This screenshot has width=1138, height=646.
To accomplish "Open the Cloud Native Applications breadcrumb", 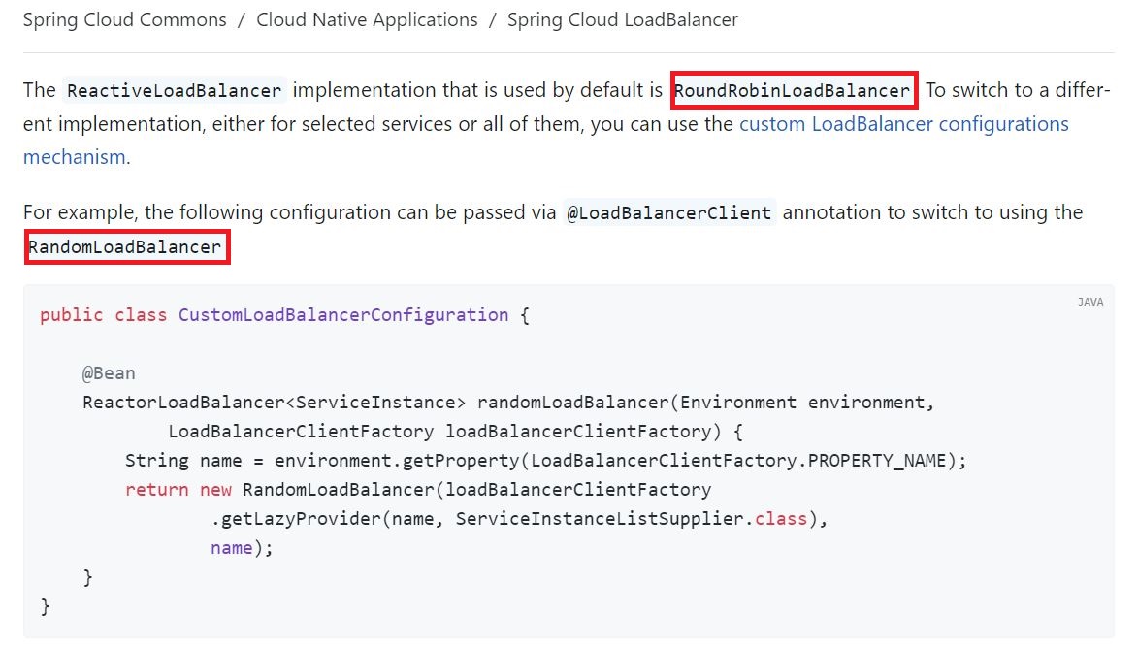I will pos(368,19).
